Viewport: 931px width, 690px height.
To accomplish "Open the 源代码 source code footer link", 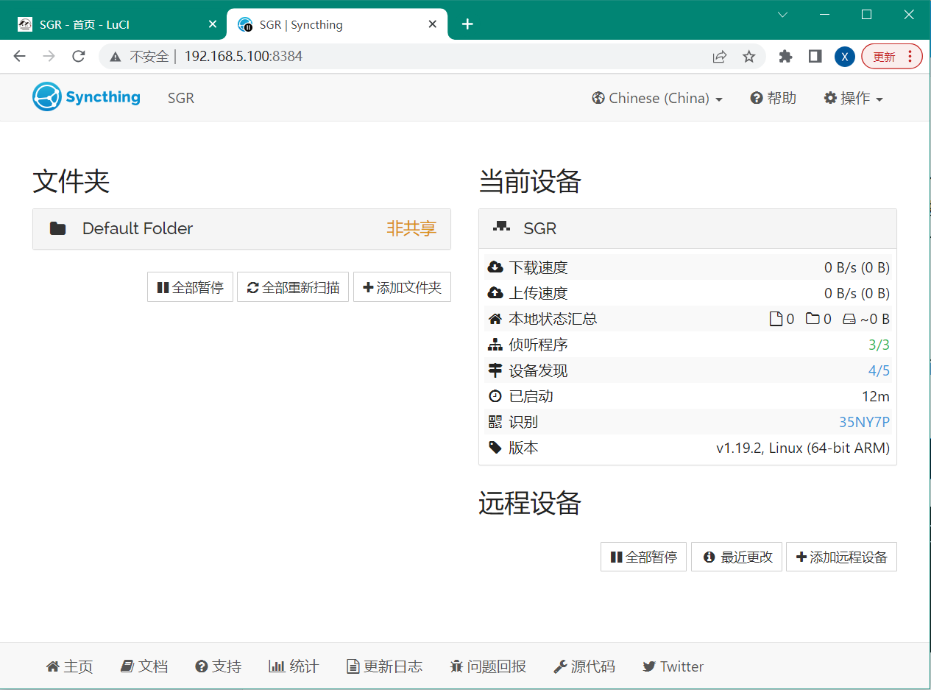I will (584, 666).
